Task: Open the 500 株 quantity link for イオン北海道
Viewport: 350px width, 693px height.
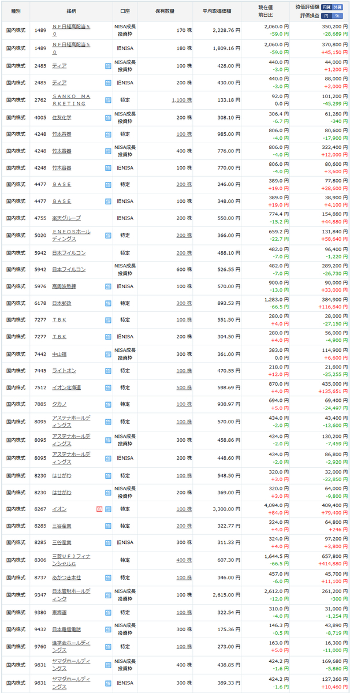Action: (x=184, y=387)
